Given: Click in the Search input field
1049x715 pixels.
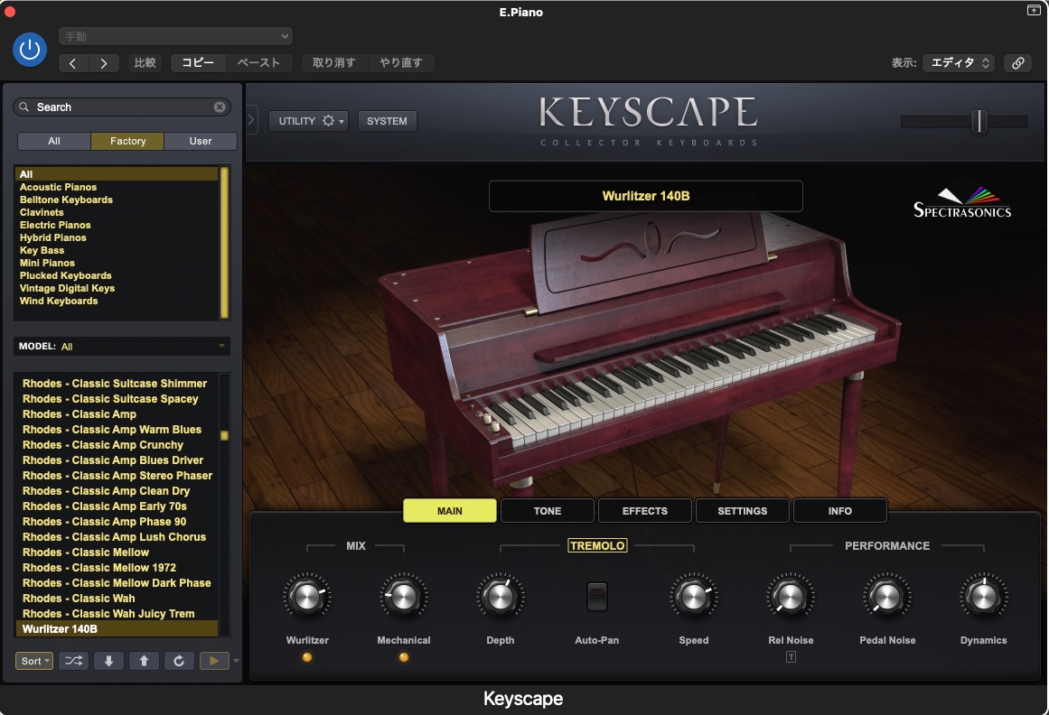Looking at the screenshot, I should [x=124, y=107].
